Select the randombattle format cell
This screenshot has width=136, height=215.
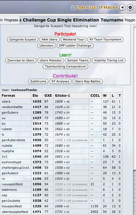(16, 107)
